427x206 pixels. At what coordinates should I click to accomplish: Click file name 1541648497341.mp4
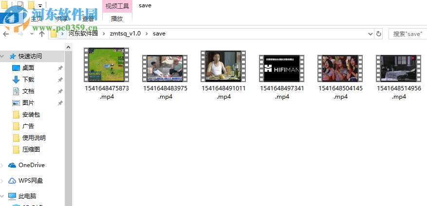tap(282, 92)
